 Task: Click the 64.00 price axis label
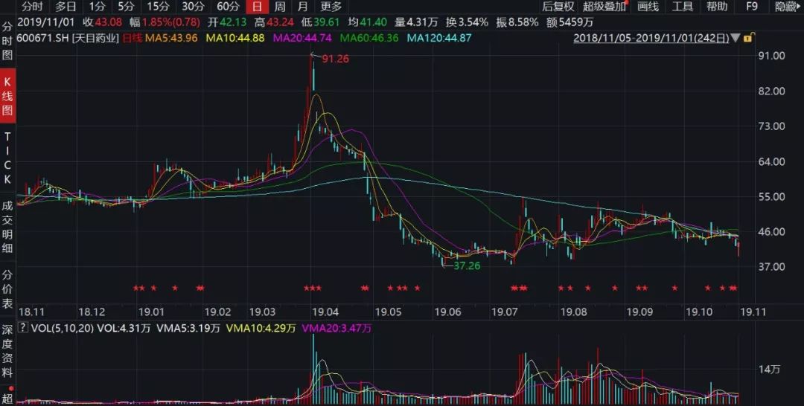pyautogui.click(x=772, y=161)
